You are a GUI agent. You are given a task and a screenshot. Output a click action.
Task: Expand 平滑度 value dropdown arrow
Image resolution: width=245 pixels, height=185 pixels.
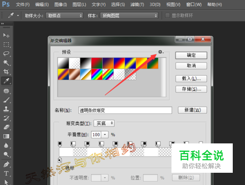pyautogui.click(x=105, y=135)
